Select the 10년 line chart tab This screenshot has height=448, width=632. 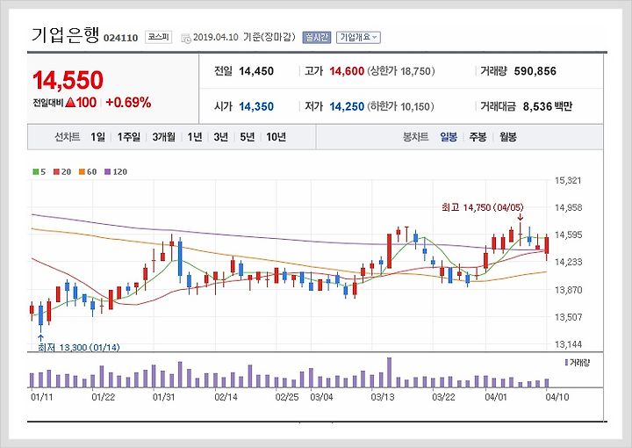click(x=276, y=137)
